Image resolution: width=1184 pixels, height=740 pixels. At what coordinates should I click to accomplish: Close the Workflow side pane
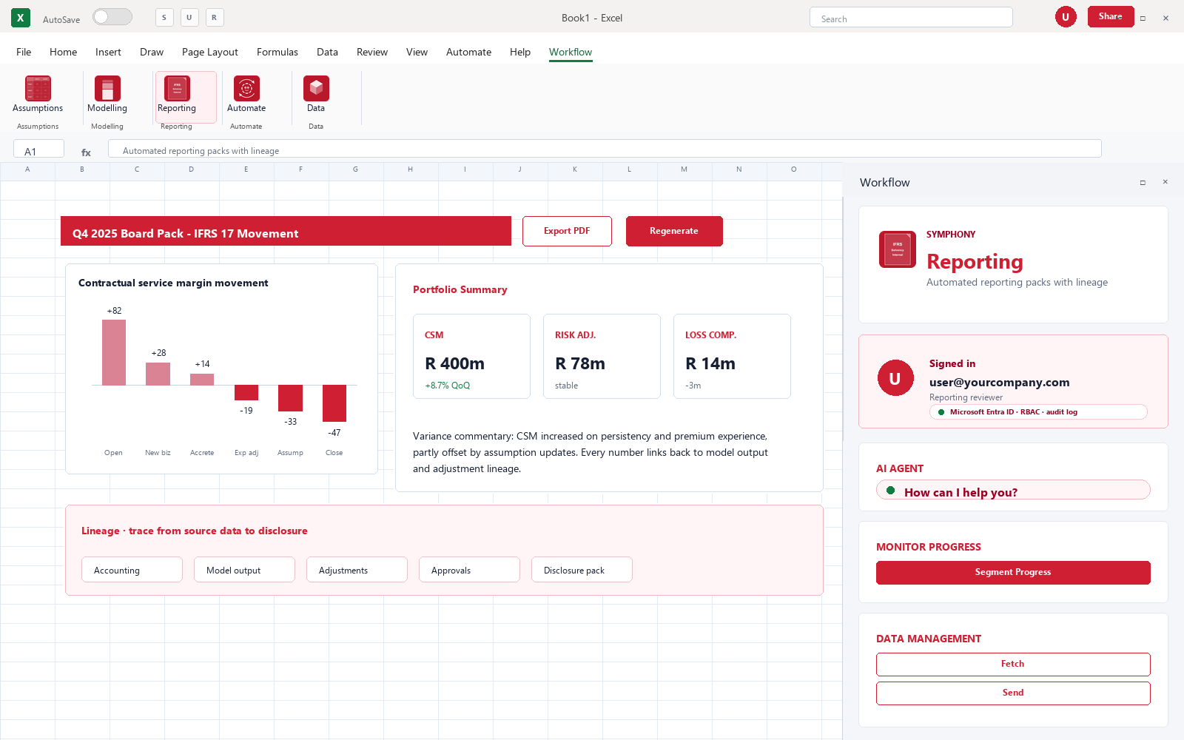point(1165,182)
